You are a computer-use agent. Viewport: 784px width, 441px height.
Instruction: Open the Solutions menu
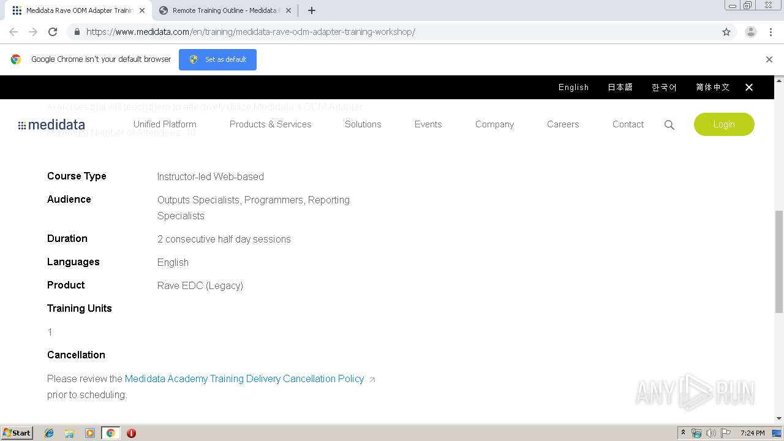coord(363,124)
